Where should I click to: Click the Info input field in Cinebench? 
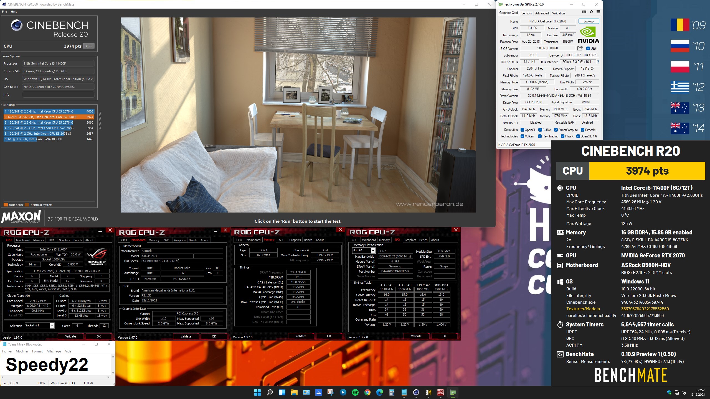tap(59, 94)
